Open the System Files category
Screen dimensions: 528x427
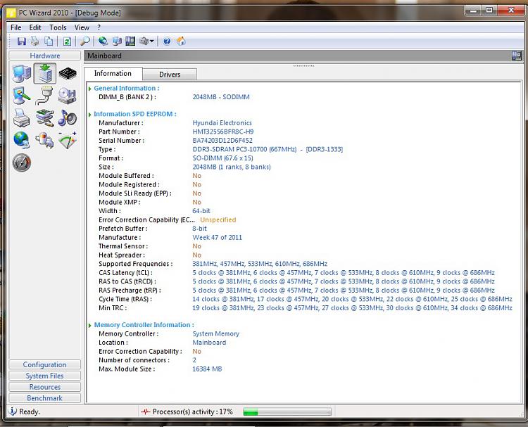coord(45,376)
